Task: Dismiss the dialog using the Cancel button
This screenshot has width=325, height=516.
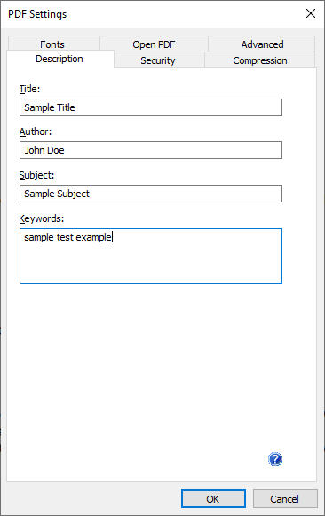Action: click(285, 499)
